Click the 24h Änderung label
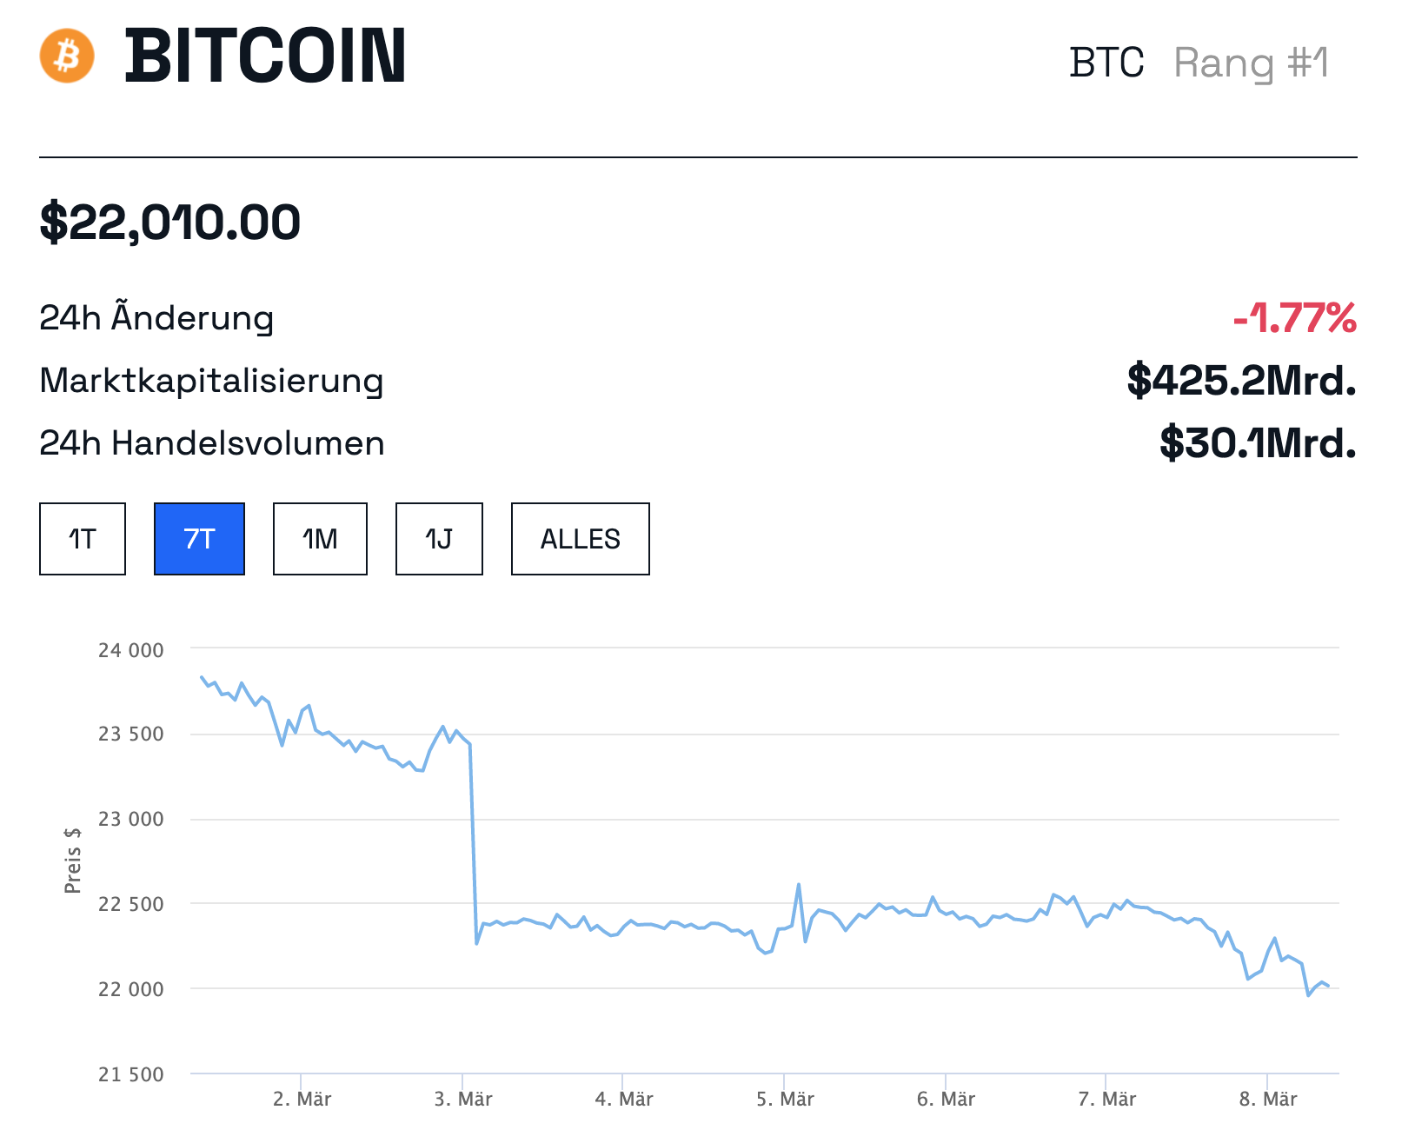This screenshot has width=1415, height=1130. [x=156, y=318]
